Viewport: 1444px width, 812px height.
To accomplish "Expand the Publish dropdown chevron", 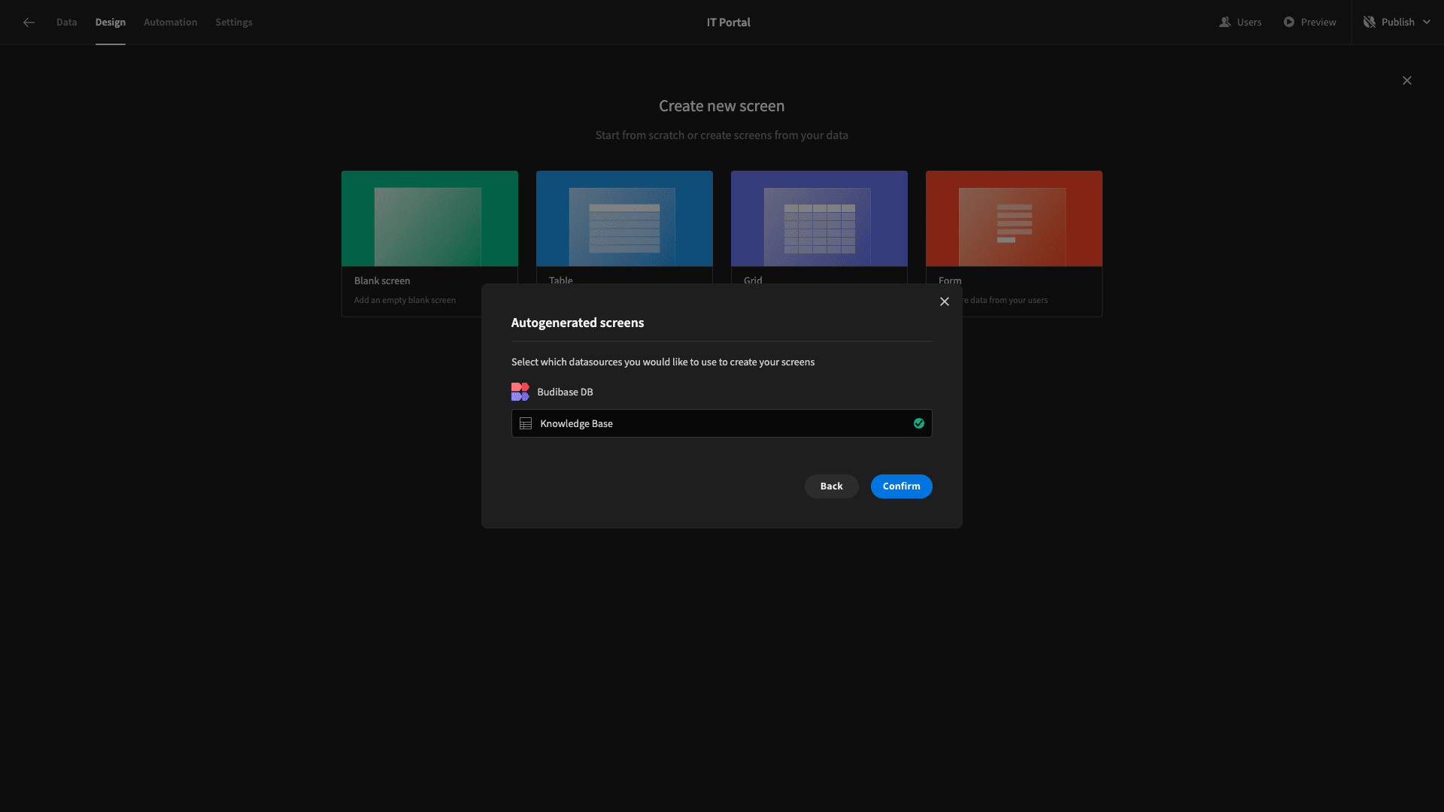I will pos(1427,23).
